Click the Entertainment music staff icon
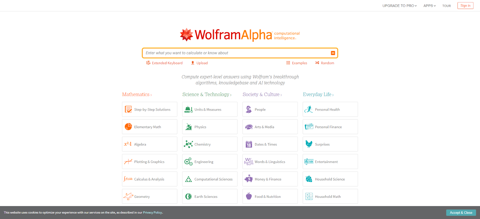The height and width of the screenshot is (219, 480). 309,162
